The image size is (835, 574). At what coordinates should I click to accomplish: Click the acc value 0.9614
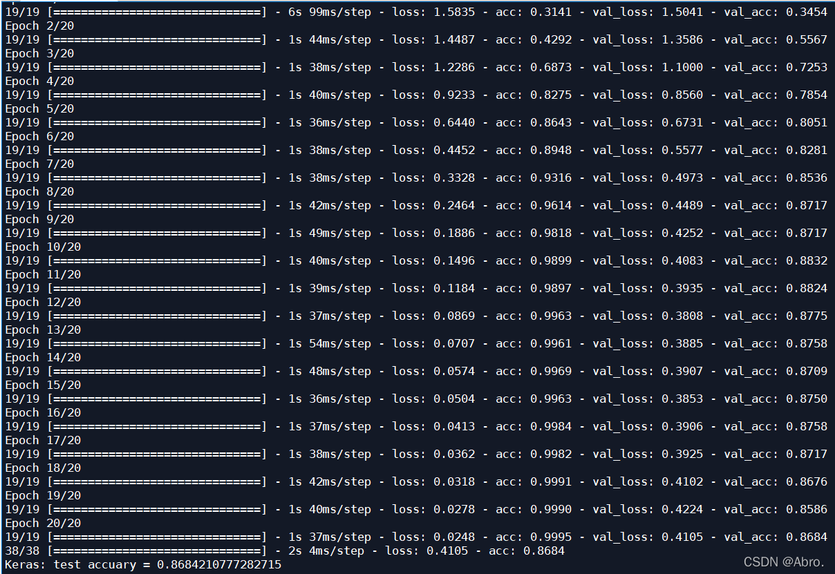[551, 205]
